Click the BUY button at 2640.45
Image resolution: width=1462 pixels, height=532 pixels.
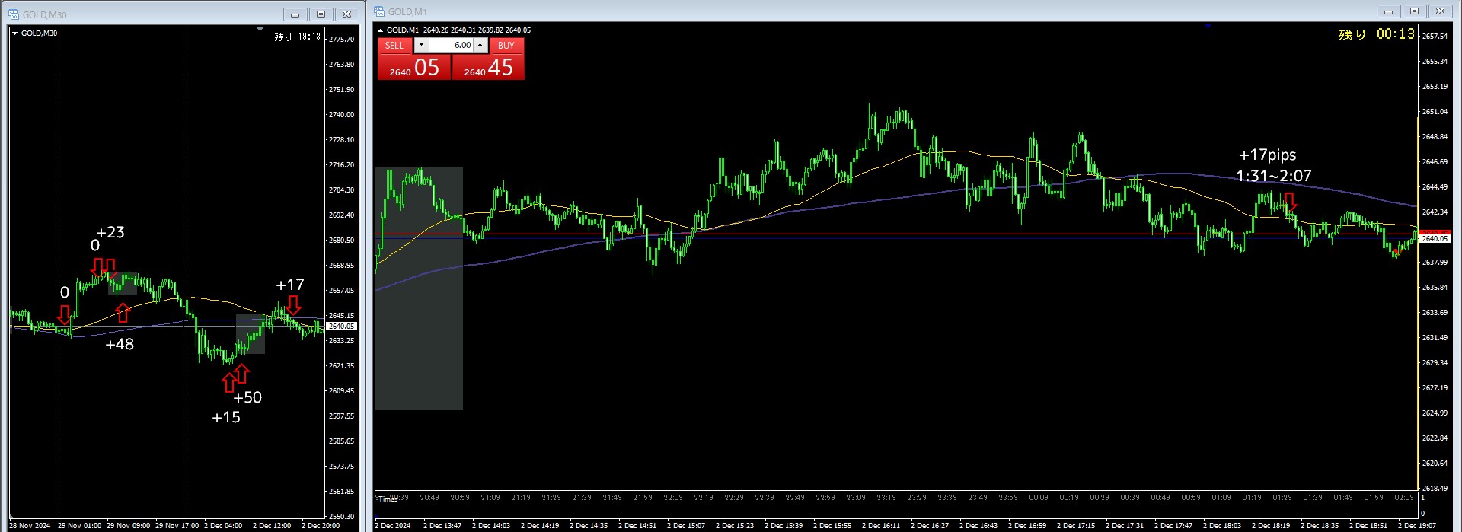coord(488,66)
